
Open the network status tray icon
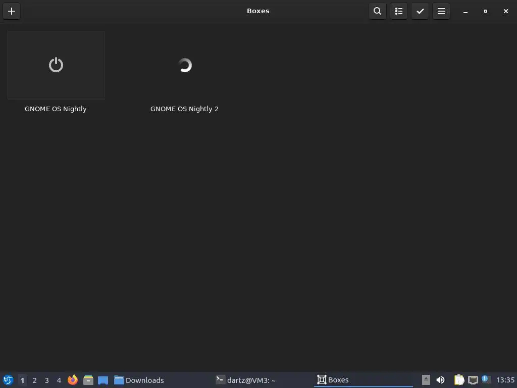tap(473, 380)
